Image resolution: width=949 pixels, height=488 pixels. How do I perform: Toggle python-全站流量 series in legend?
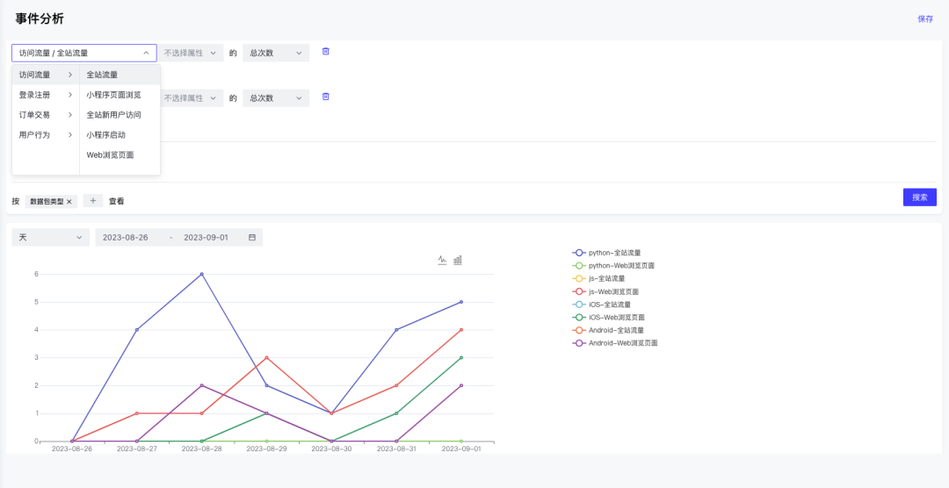click(x=613, y=253)
